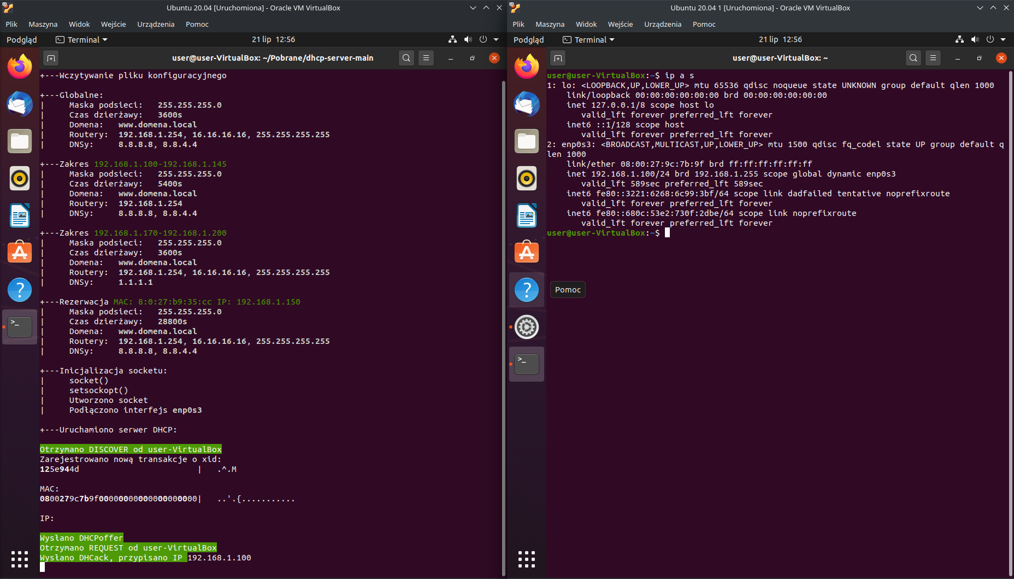The width and height of the screenshot is (1014, 579).
Task: Click the search icon in left terminal
Action: pos(406,58)
